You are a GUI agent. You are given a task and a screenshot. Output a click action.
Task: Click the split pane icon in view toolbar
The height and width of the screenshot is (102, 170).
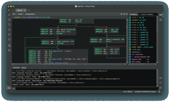[x=124, y=14]
